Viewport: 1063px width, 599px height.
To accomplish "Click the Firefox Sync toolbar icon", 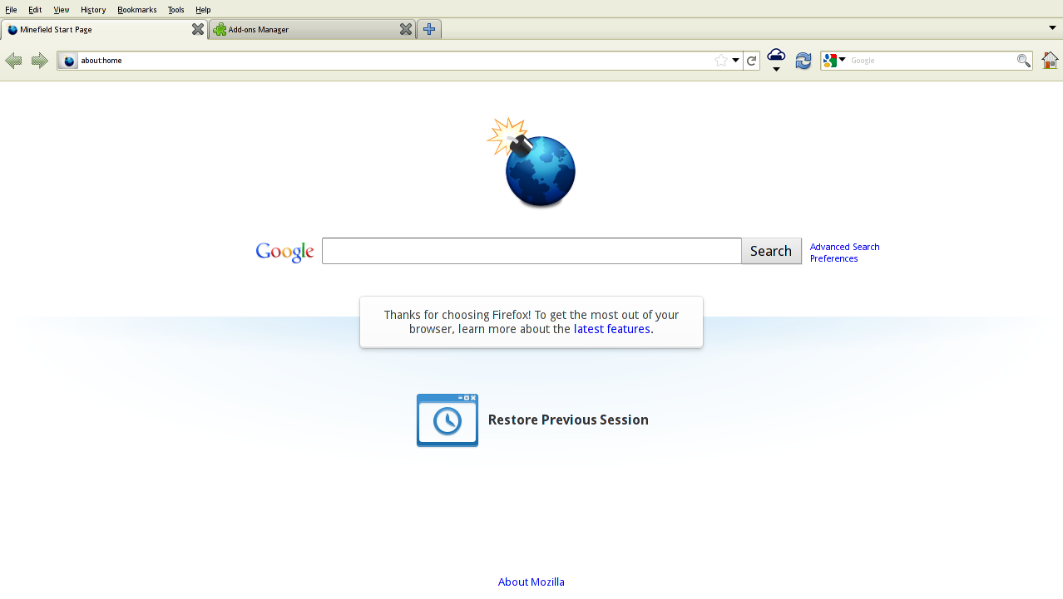I will [x=803, y=60].
